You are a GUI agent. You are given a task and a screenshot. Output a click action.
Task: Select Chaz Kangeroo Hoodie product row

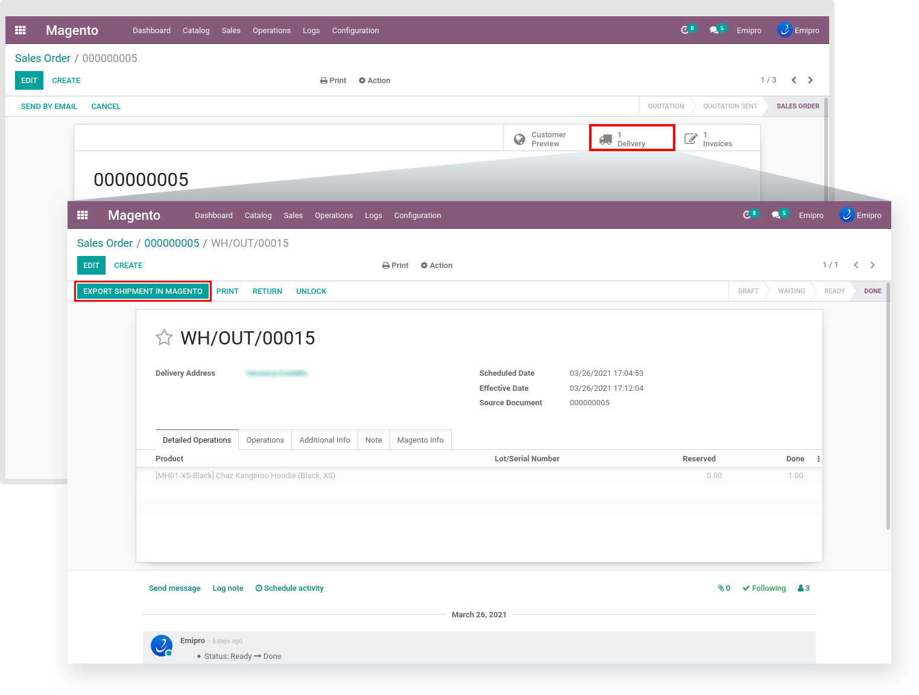pos(479,476)
